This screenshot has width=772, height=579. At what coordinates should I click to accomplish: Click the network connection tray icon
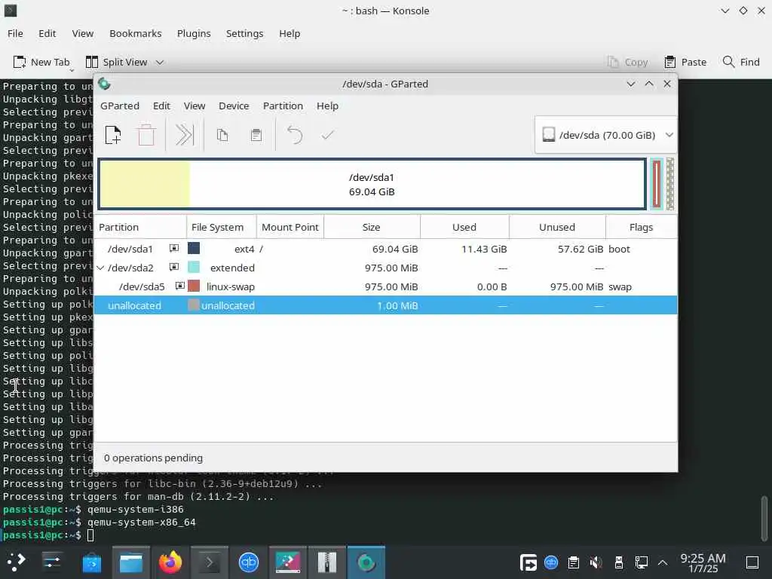click(641, 562)
